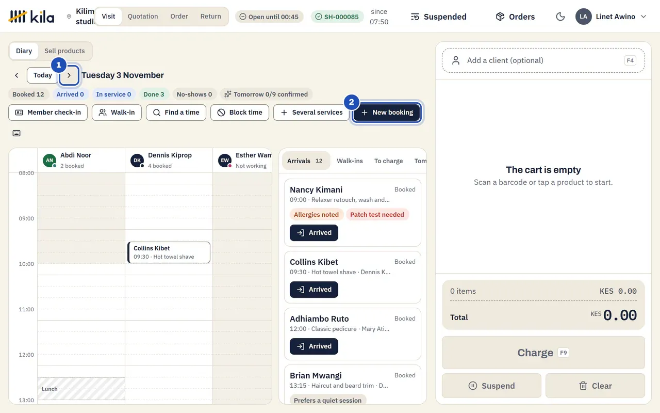660x413 pixels.
Task: Toggle dark mode moon icon
Action: tap(560, 17)
